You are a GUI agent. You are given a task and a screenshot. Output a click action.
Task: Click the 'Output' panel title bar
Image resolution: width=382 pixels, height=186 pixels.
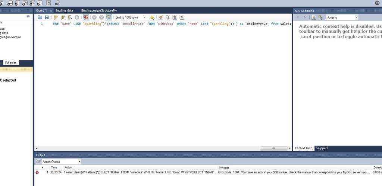(208, 155)
